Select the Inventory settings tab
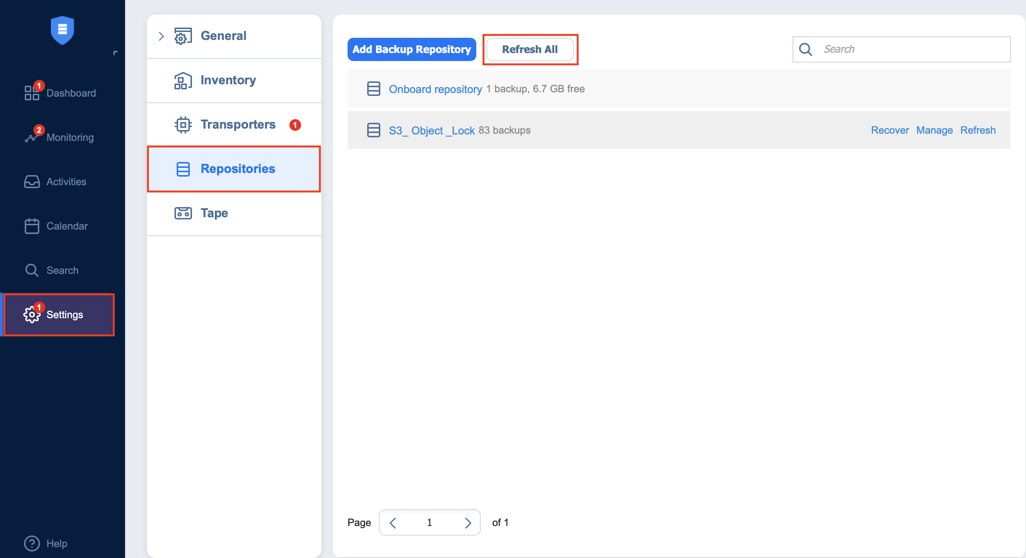 click(234, 80)
